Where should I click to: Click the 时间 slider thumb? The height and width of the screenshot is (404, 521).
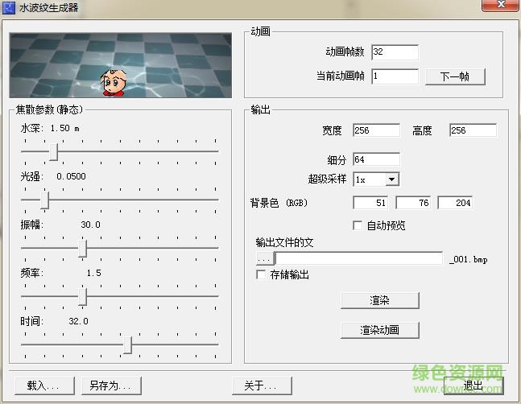[127, 345]
